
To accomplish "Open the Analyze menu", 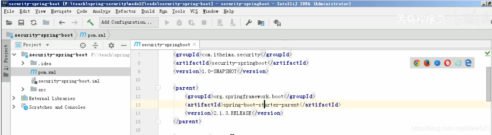I will [x=101, y=11].
